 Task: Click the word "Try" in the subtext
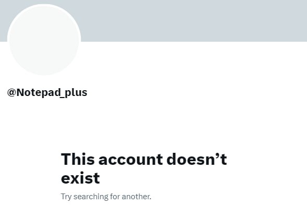click(x=66, y=197)
